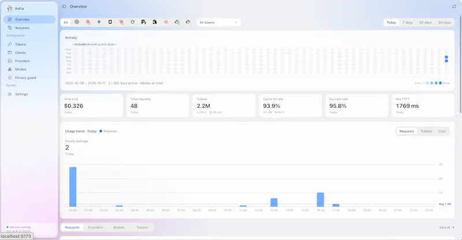Go to the Tokens configuration page in sidebar
The image size is (462, 240).
[x=29, y=44]
